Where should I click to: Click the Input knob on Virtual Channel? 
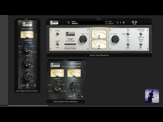pos(27,62)
